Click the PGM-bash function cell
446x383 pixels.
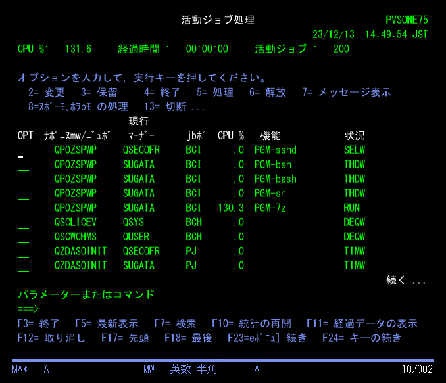coord(276,179)
